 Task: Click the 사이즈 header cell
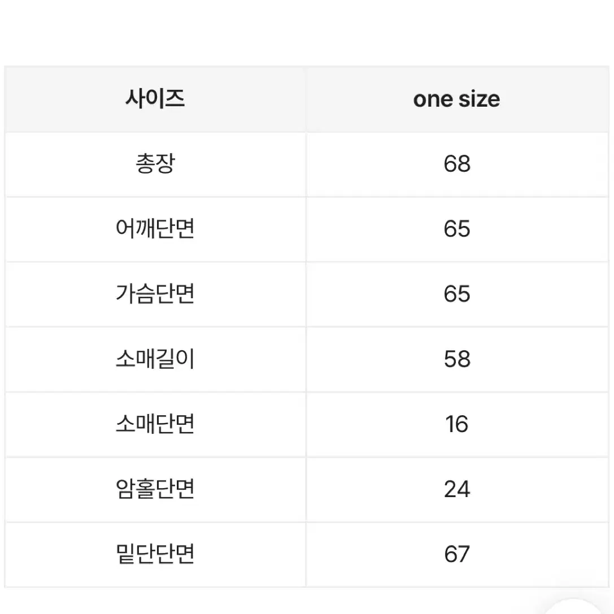pos(155,99)
